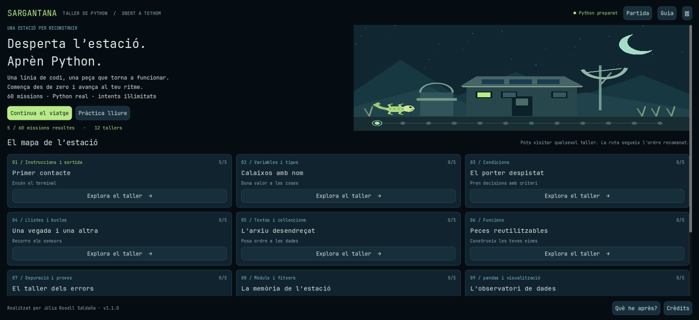Screen dimensions: 699x320
Task: Click 'Encén el terminal' subtitle
Action: click(x=34, y=183)
